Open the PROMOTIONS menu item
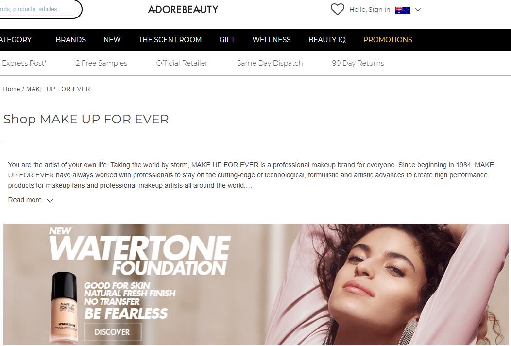The height and width of the screenshot is (346, 511). coord(388,40)
